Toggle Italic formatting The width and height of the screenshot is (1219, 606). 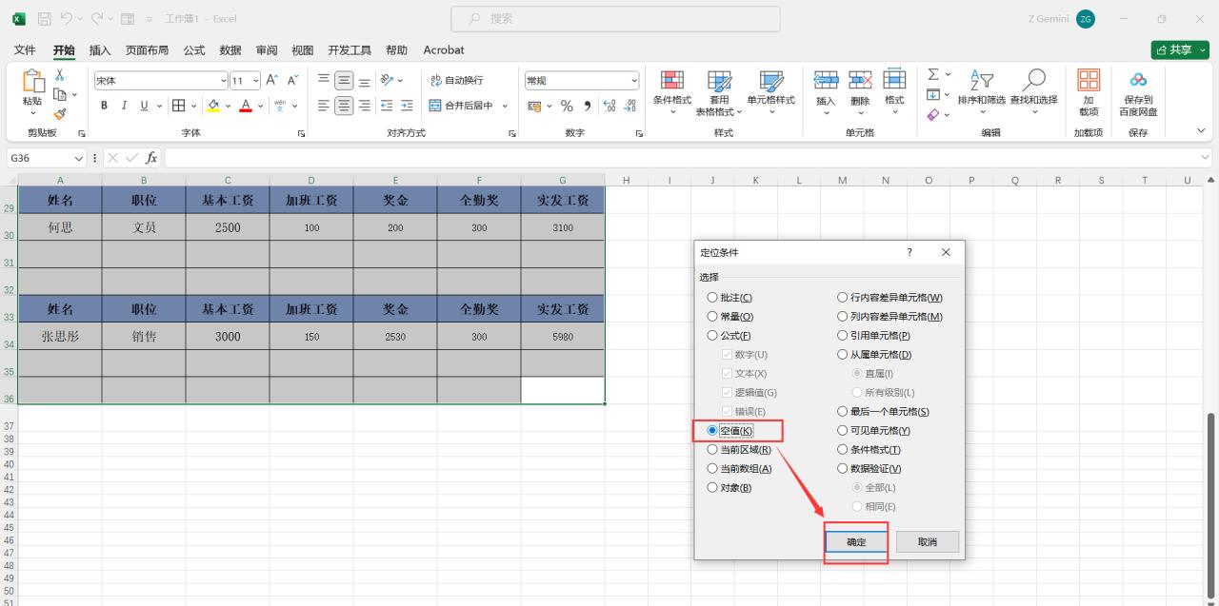click(125, 106)
